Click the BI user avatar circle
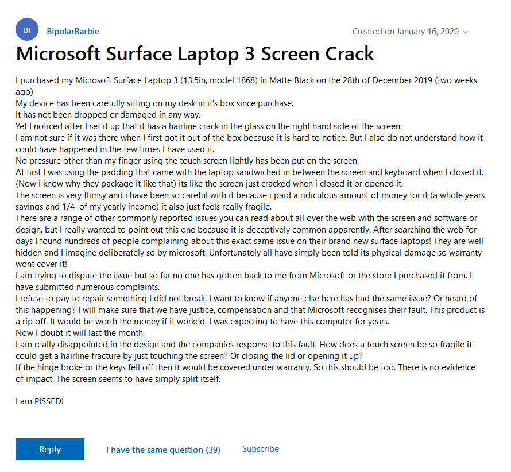Viewport: 511px width, 472px height. coord(27,29)
